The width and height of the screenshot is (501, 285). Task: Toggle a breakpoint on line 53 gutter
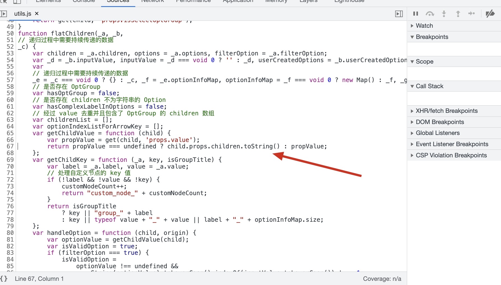pos(10,53)
